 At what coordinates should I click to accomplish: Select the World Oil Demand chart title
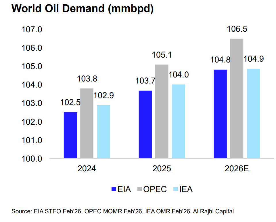pos(83,9)
